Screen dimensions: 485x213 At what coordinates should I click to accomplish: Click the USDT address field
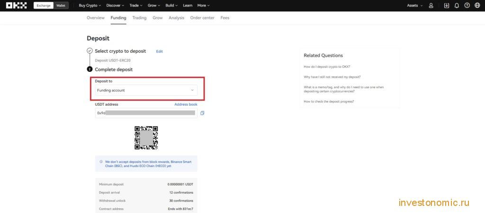pyautogui.click(x=146, y=113)
